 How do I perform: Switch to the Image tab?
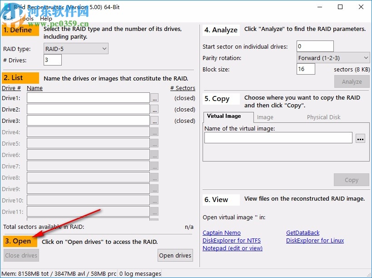(265, 117)
